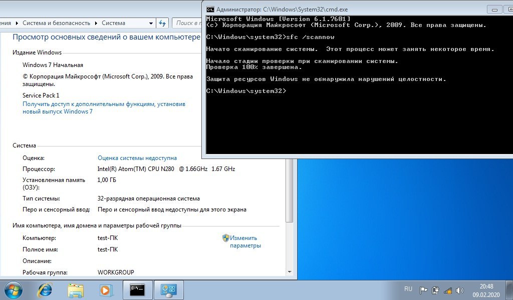Click 'Windows 7 Начальная' text

(53, 65)
